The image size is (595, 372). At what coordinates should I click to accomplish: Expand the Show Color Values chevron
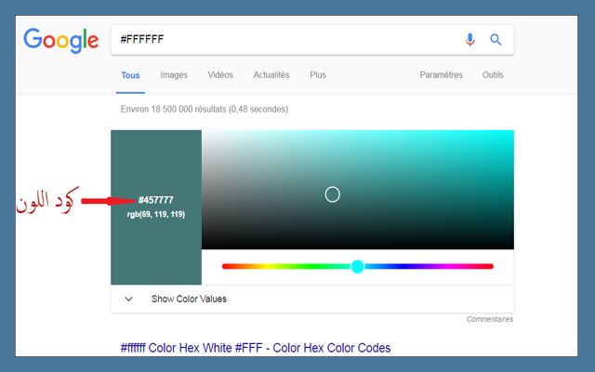point(128,299)
